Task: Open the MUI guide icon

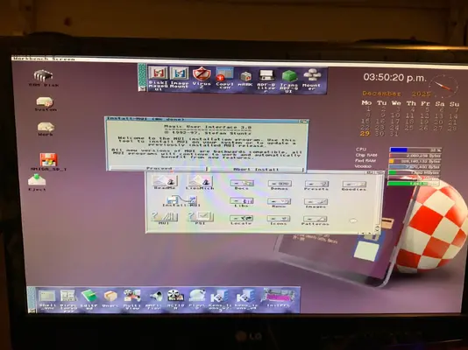Action: [164, 218]
